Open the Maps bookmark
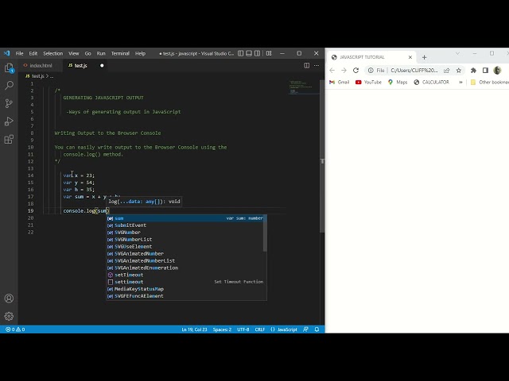Image resolution: width=509 pixels, height=381 pixels. pyautogui.click(x=398, y=83)
